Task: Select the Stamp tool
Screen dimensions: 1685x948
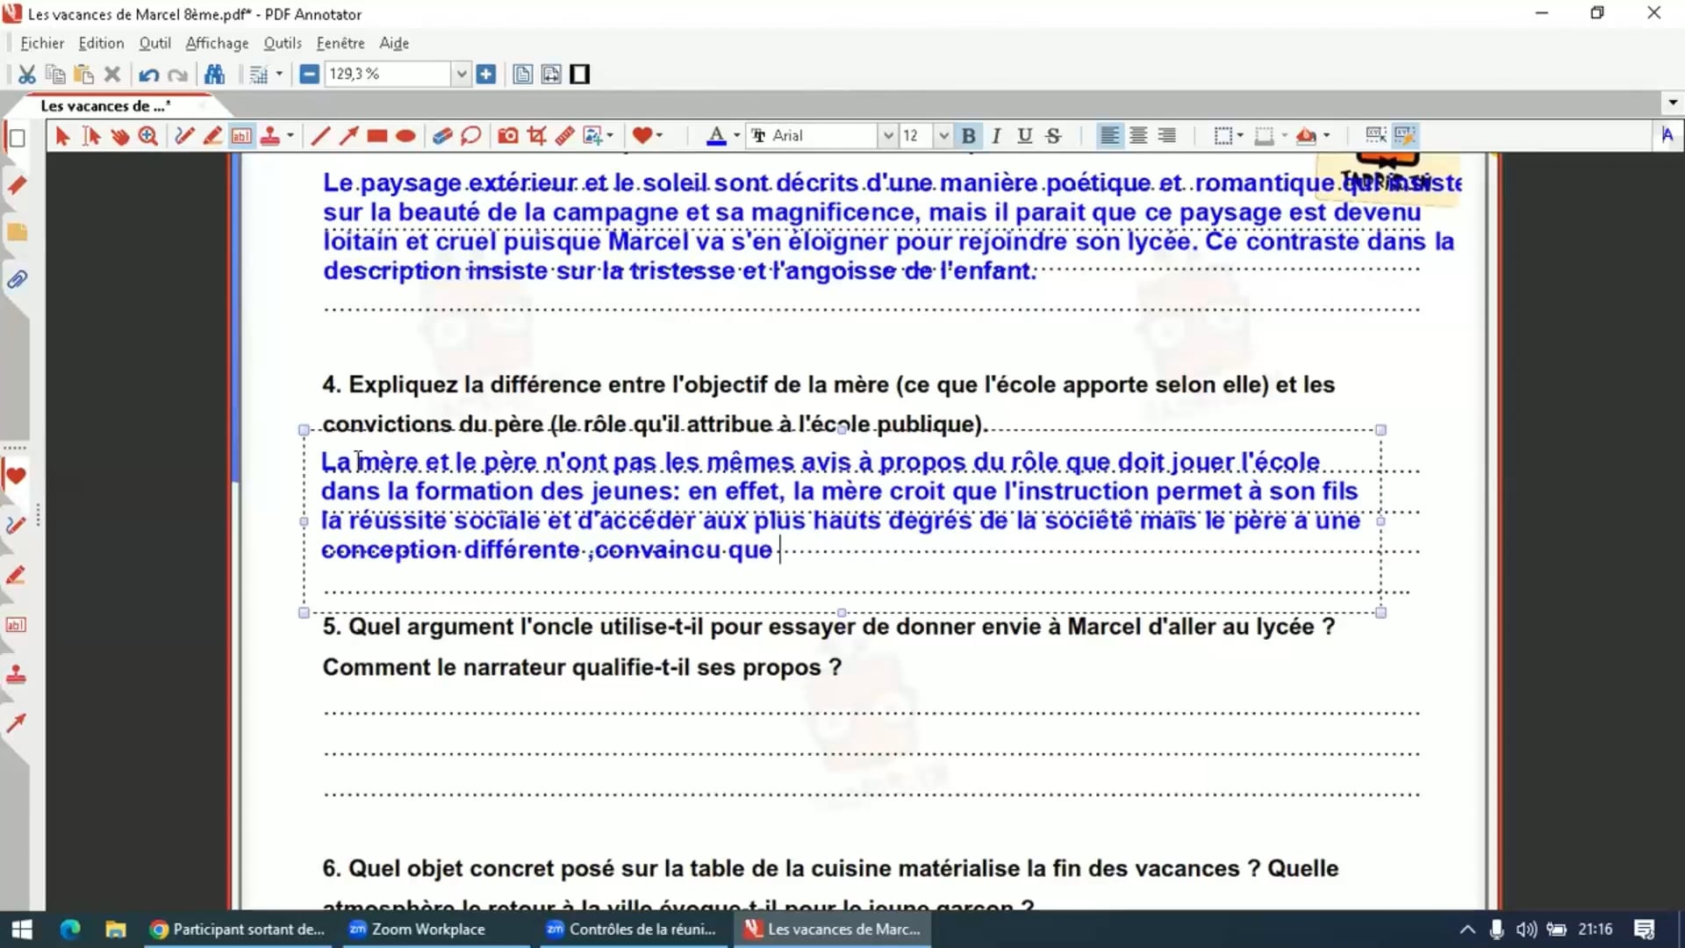Action: (x=270, y=136)
